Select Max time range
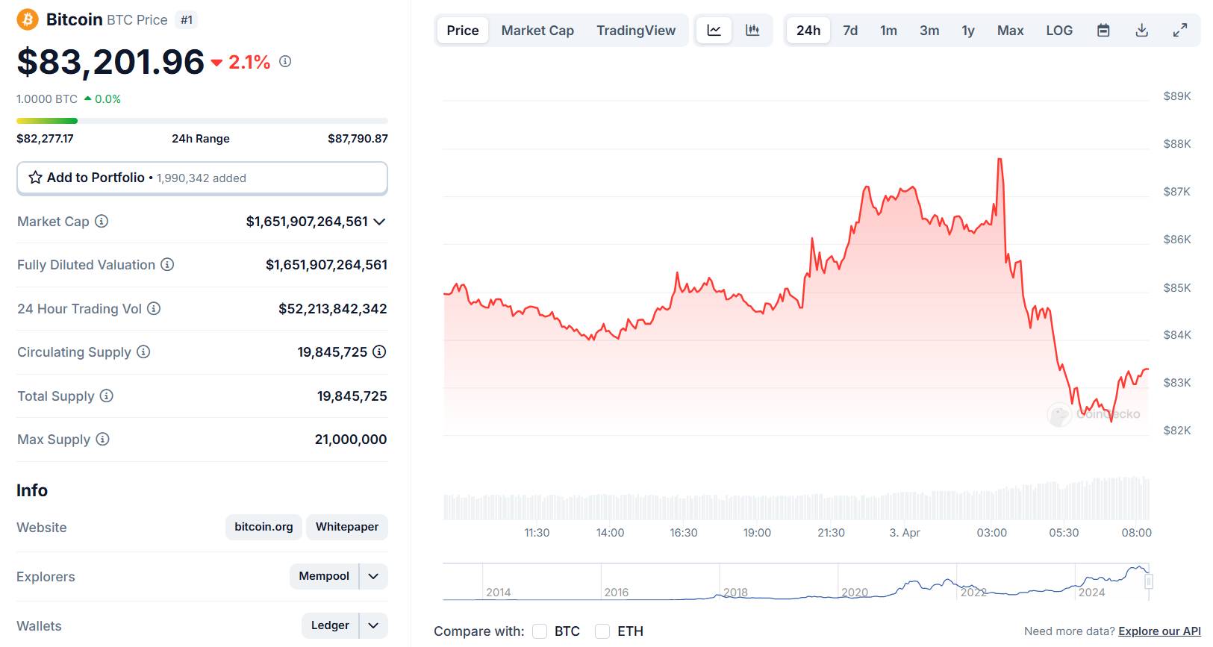The width and height of the screenshot is (1213, 647). click(x=1011, y=31)
